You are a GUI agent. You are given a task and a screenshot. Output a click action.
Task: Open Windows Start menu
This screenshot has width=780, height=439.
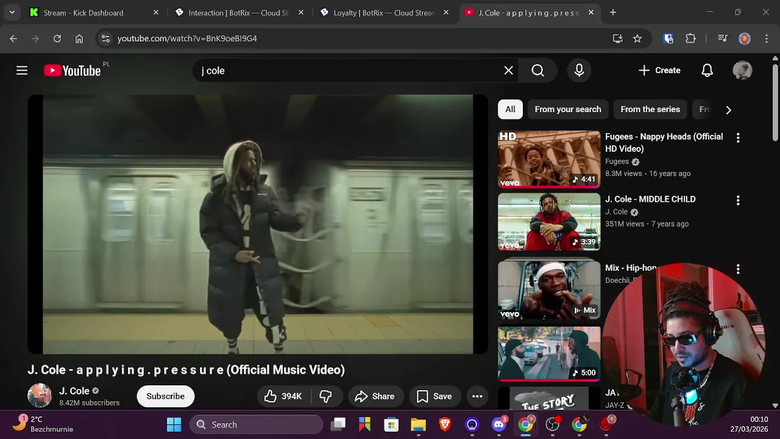pos(174,424)
